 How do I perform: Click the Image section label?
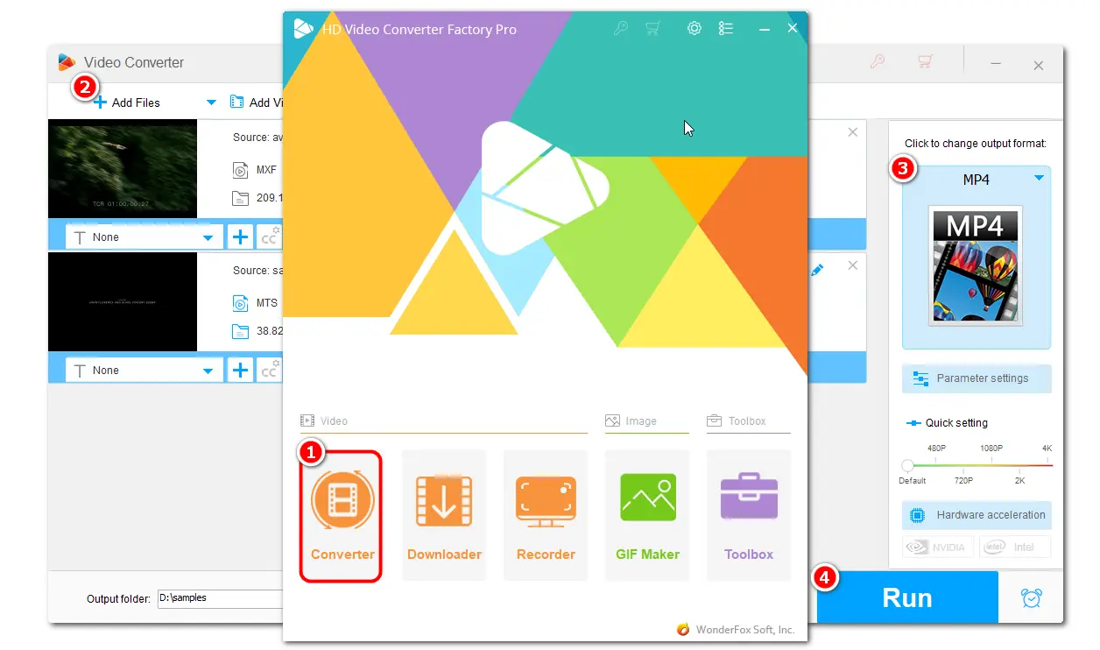(641, 421)
